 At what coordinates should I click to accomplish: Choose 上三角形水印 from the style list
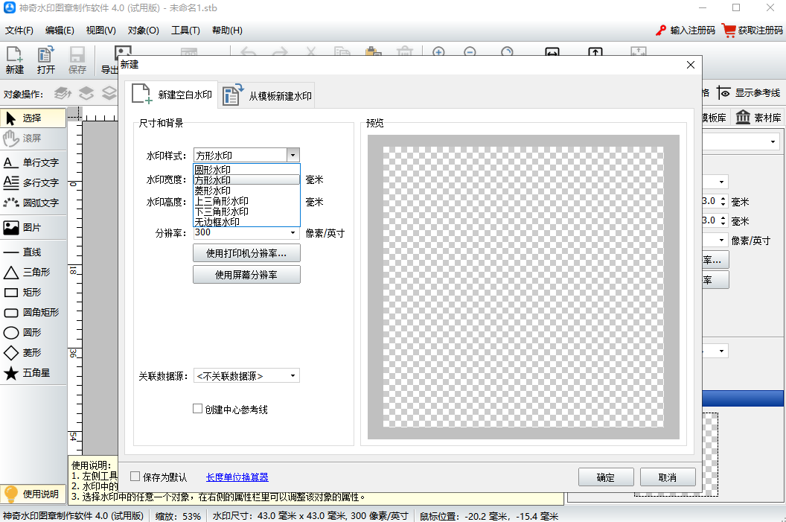coord(246,201)
